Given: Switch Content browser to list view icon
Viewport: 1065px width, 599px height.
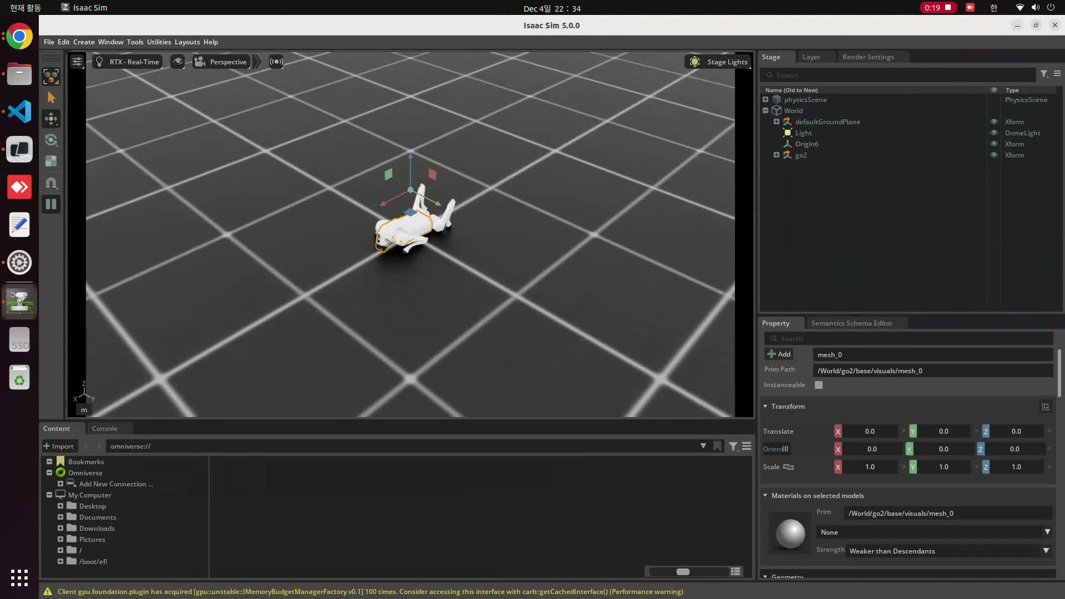Looking at the screenshot, I should pyautogui.click(x=736, y=571).
